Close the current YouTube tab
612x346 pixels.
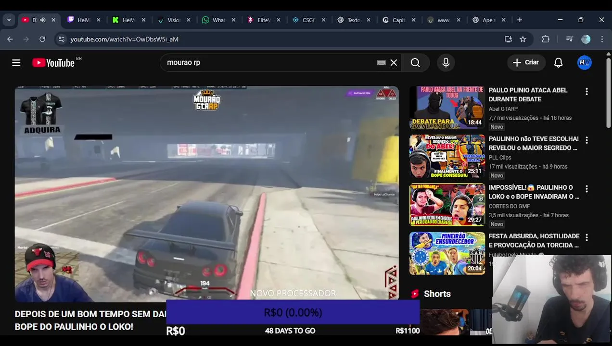pos(53,20)
